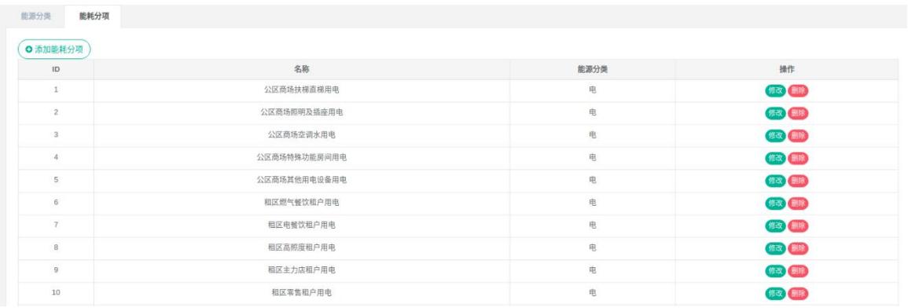Click 修改 for 租区零售租户用电

tap(775, 294)
